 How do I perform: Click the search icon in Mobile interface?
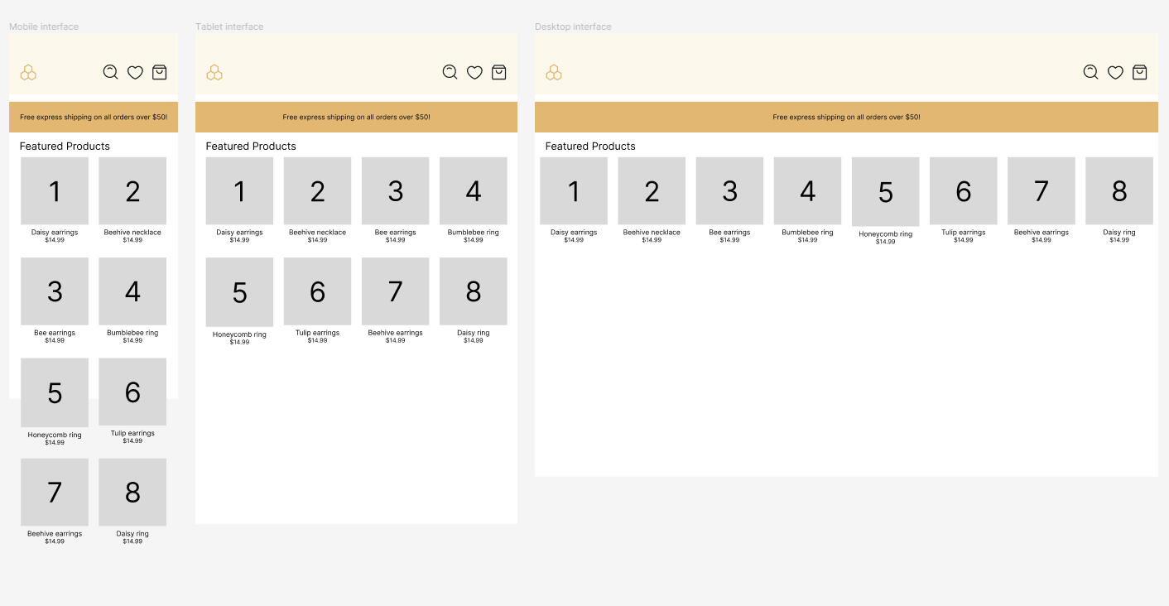tap(110, 72)
